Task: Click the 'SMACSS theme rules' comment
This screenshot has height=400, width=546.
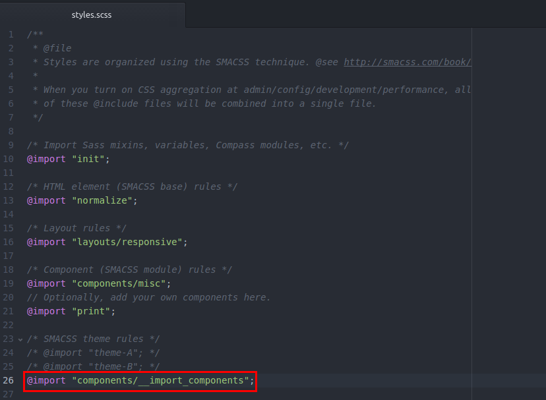Action: pyautogui.click(x=94, y=339)
